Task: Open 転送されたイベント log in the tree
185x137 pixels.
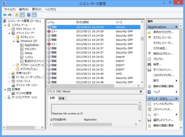Action: pos(34,61)
